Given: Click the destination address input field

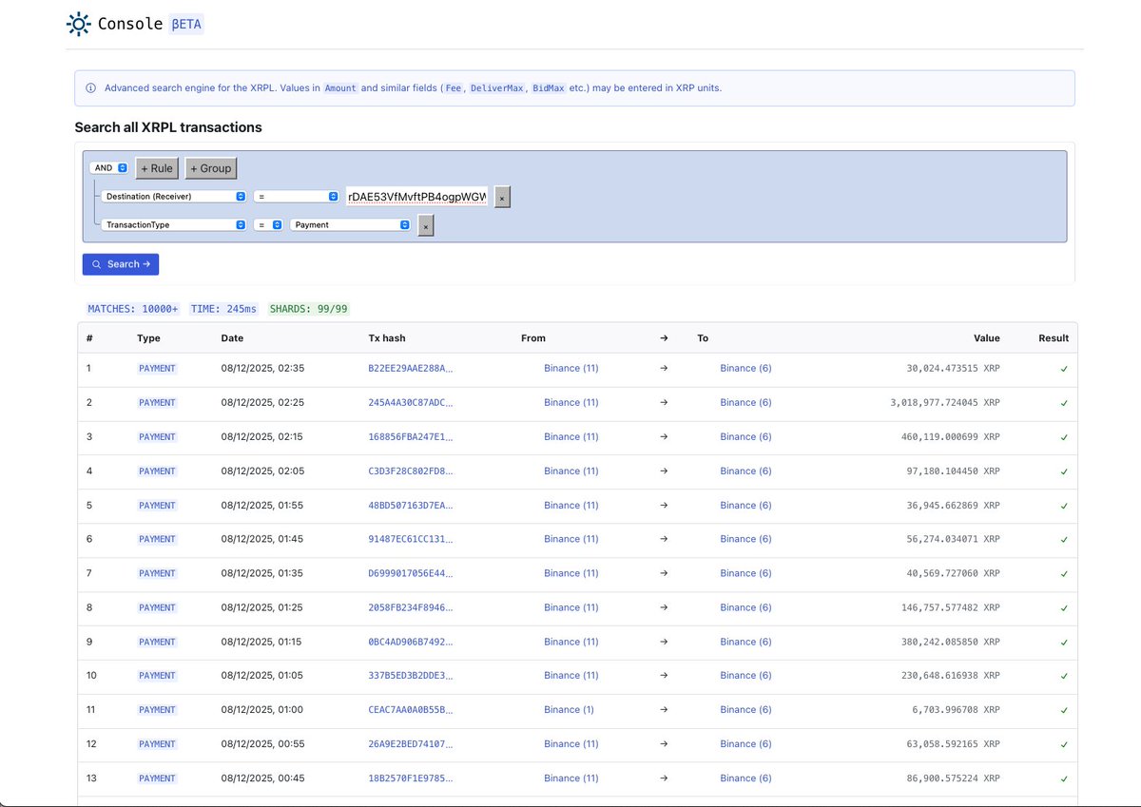Looking at the screenshot, I should coord(417,197).
